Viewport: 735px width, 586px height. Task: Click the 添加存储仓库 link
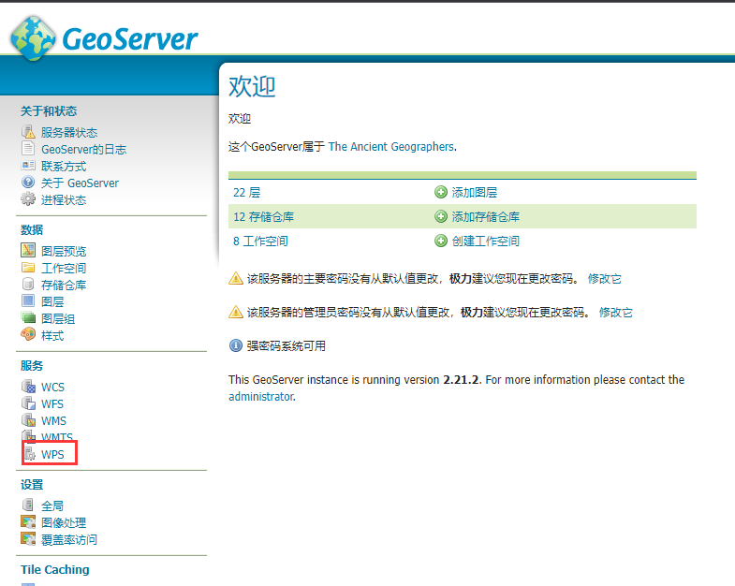tap(485, 217)
